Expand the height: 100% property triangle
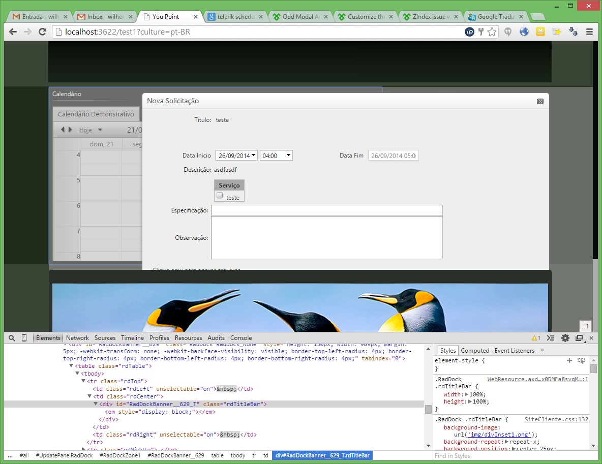The image size is (602, 464). click(x=470, y=401)
